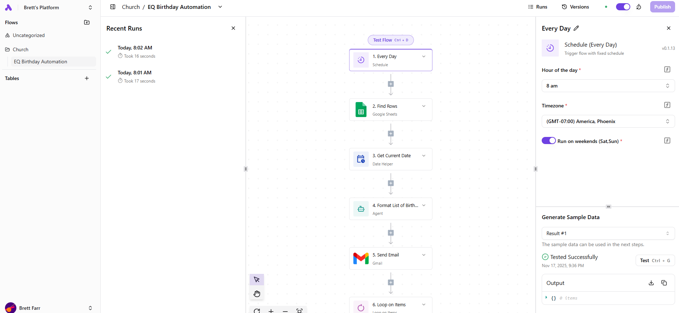Toggle dynamic value for Hour of the day
The width and height of the screenshot is (679, 313).
pyautogui.click(x=667, y=69)
